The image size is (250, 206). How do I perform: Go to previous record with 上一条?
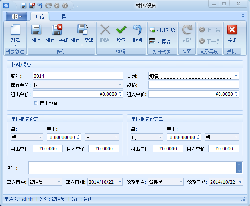(210, 30)
